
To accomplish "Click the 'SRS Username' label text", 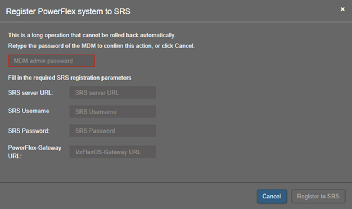I will click(x=28, y=111).
